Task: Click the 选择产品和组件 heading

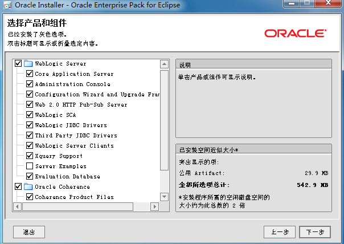Action: 37,23
